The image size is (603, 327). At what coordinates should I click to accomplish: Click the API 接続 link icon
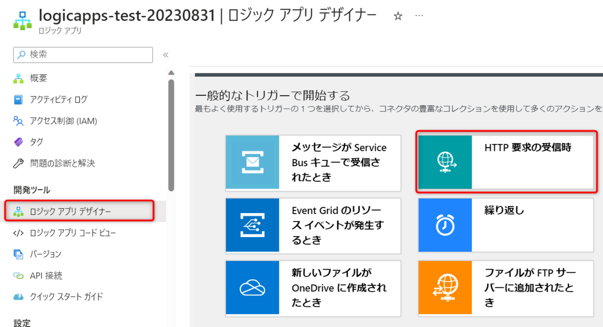click(19, 276)
